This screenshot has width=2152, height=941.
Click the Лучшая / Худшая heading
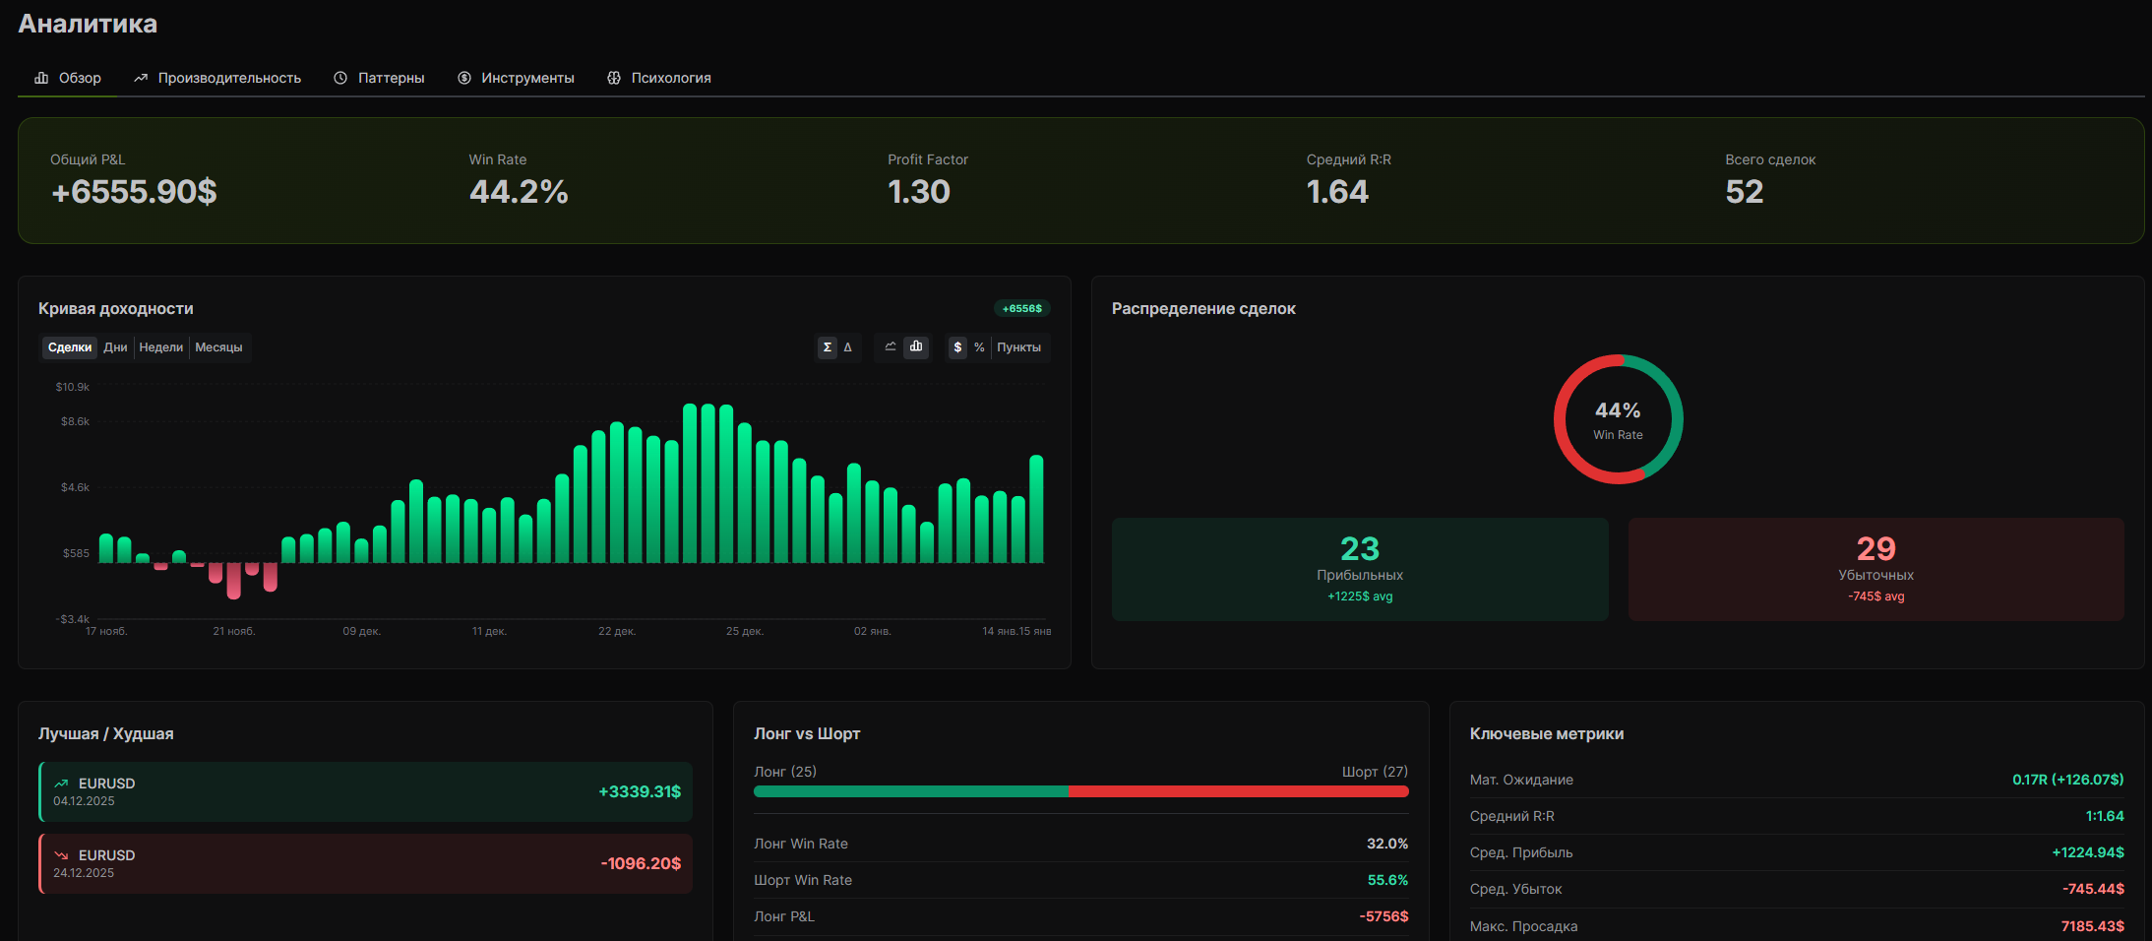(x=105, y=733)
